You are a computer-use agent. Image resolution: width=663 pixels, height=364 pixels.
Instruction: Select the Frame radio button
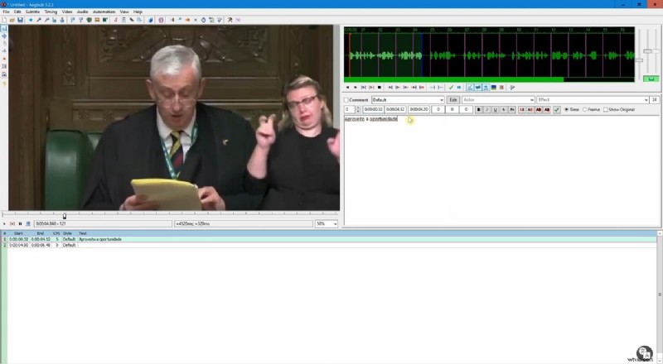(x=585, y=109)
